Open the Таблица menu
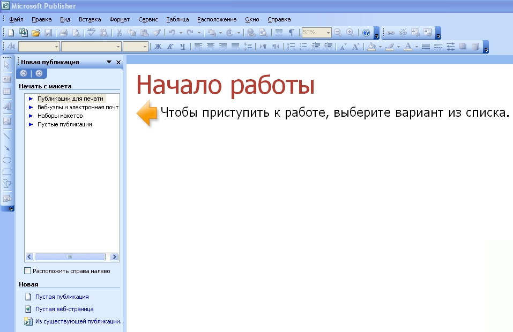 (x=177, y=19)
